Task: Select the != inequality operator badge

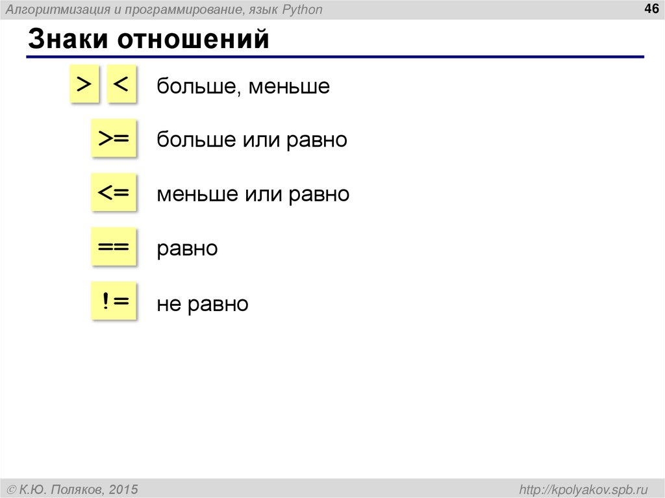Action: [114, 301]
